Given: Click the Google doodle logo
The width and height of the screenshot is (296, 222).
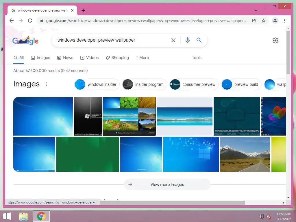Looking at the screenshot, I should coord(25,40).
